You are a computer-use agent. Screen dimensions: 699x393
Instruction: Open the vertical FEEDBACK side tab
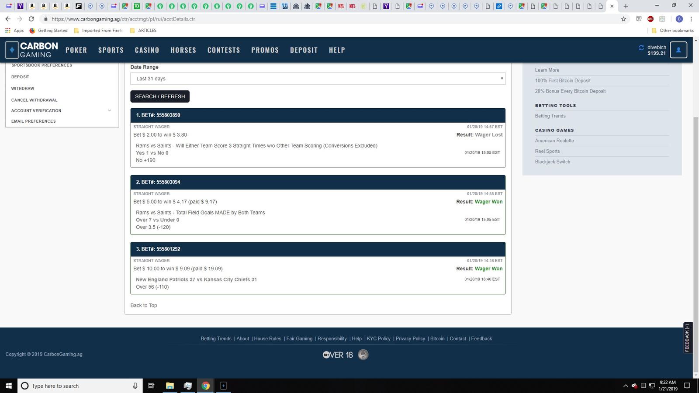pyautogui.click(x=687, y=338)
